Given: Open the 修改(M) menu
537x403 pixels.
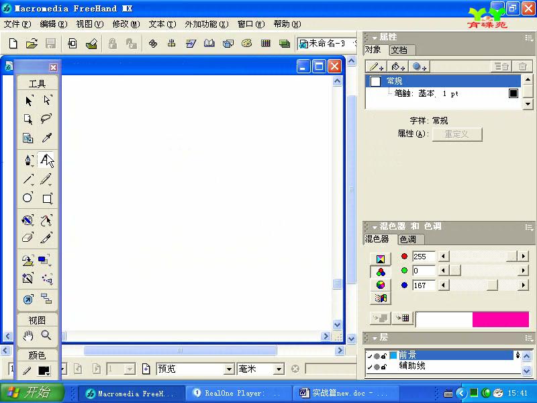Looking at the screenshot, I should (126, 24).
